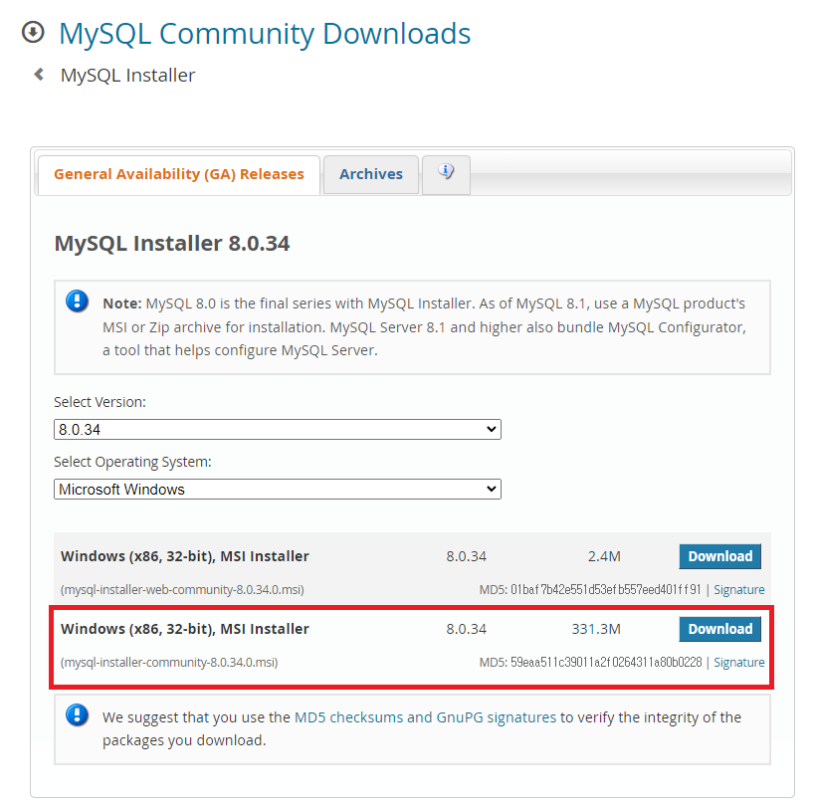Screen dimensions: 814x810
Task: Open the Select Version dropdown showing 8.0.34
Action: click(277, 429)
